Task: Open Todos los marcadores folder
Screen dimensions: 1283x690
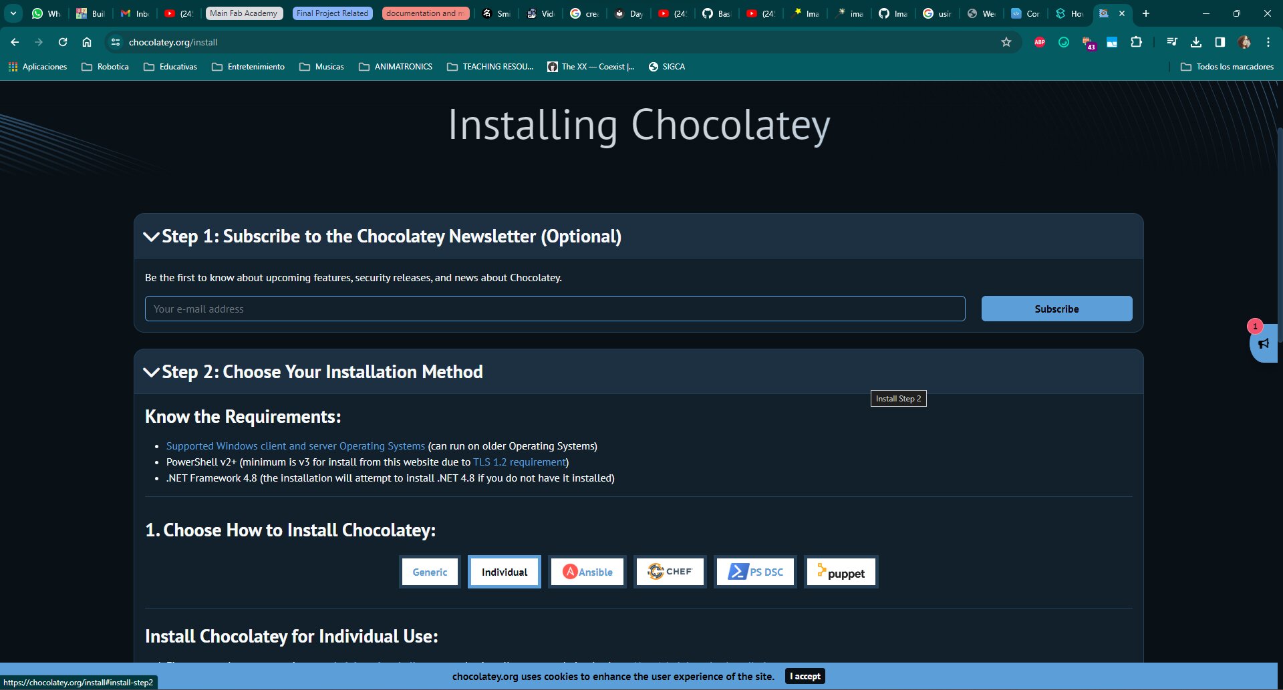Action: click(x=1227, y=67)
